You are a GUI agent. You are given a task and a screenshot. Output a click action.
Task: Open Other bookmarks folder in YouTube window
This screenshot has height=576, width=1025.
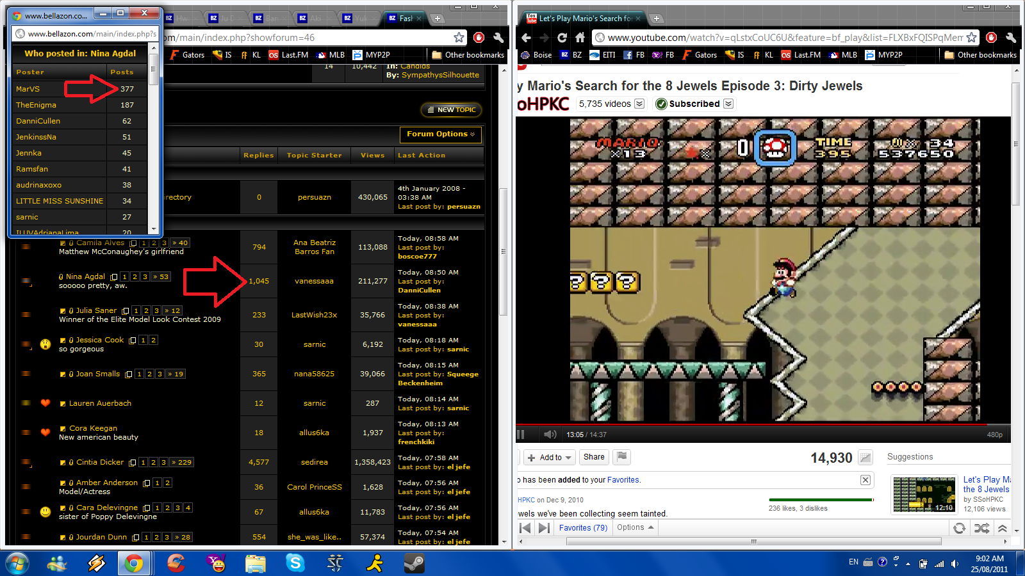[980, 55]
